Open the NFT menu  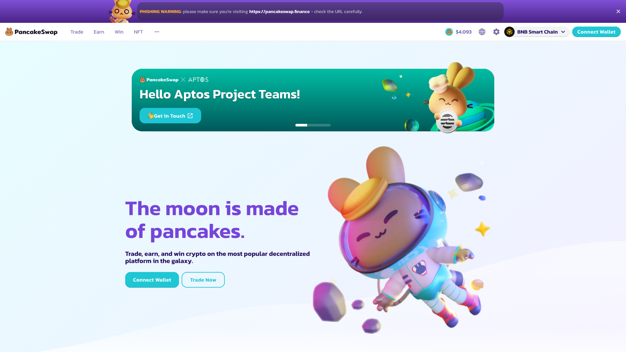[138, 32]
